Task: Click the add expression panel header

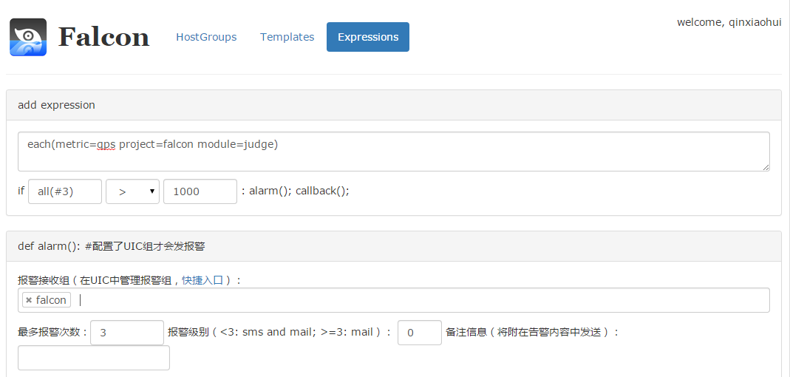Action: point(393,105)
